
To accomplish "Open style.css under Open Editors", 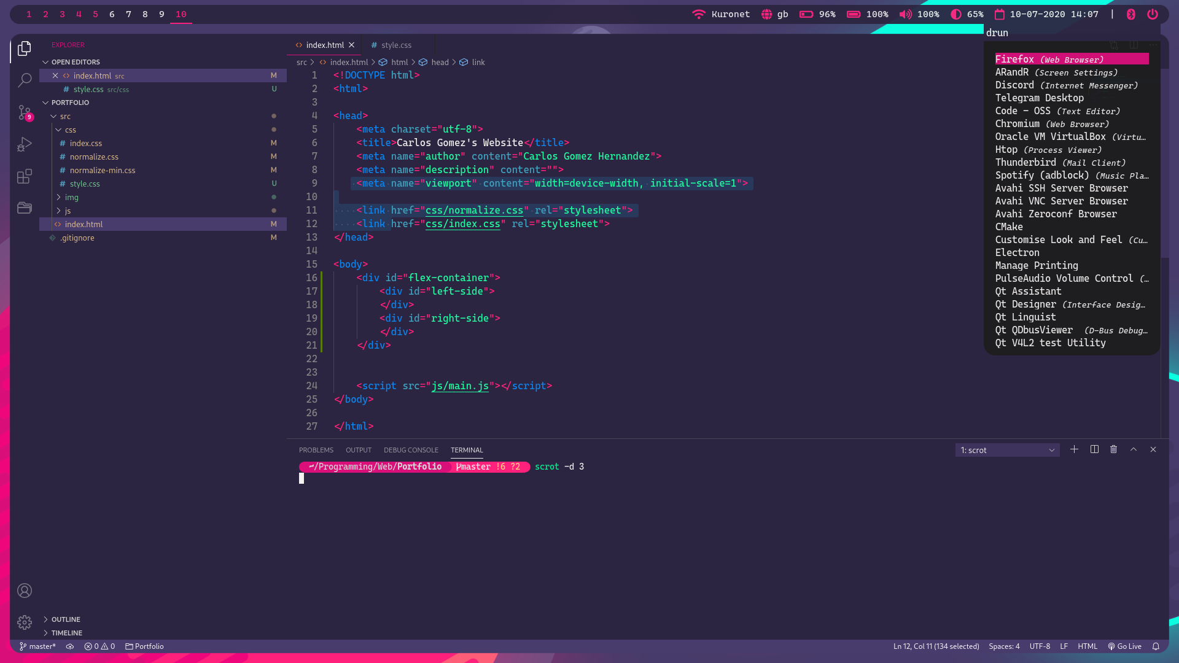I will (163, 89).
